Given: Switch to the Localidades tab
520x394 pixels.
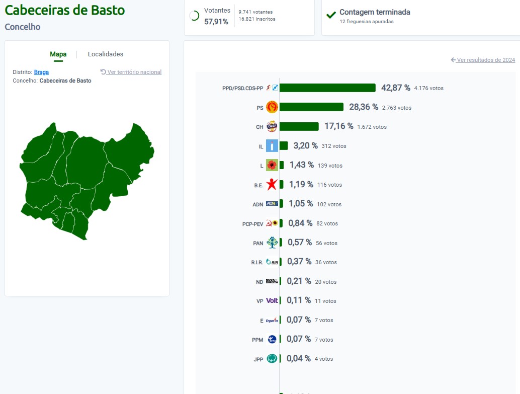Looking at the screenshot, I should click(106, 54).
